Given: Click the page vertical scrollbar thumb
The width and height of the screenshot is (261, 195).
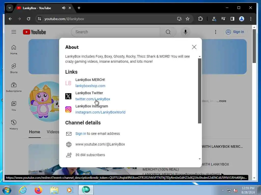Looking at the screenshot, I should click(254, 46).
